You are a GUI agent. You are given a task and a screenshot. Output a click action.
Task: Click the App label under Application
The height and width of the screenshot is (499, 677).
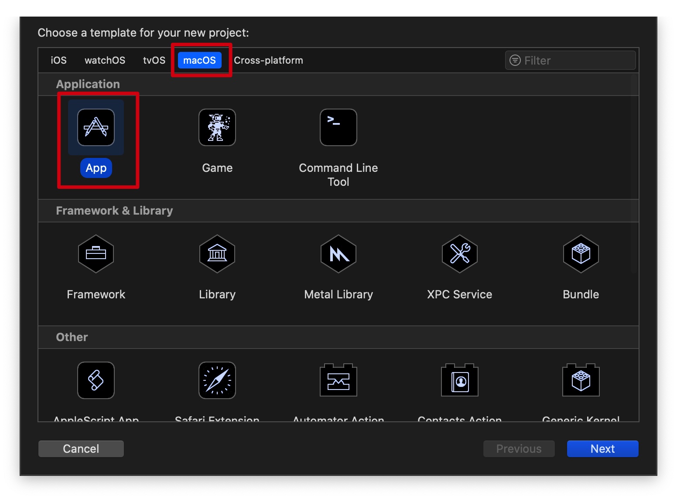96,168
